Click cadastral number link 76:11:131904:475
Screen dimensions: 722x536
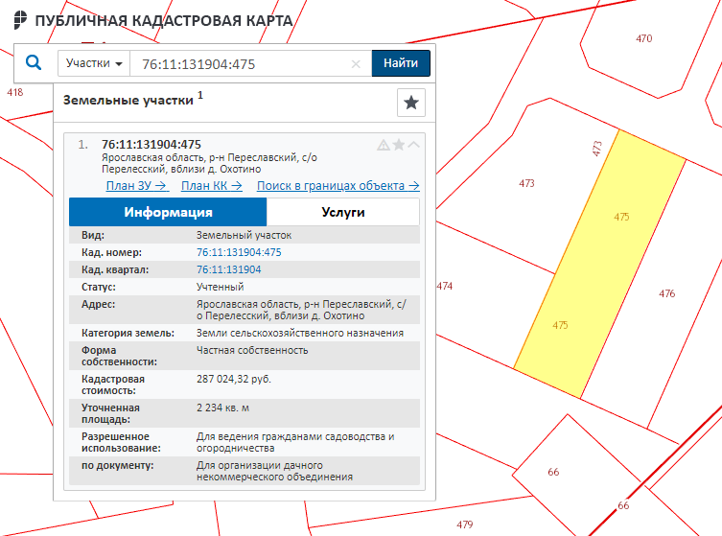[x=239, y=252]
